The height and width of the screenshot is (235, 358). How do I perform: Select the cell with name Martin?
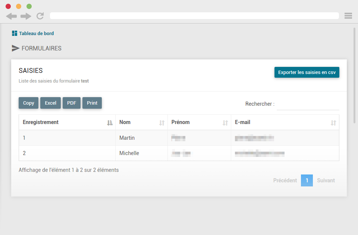[142, 138]
